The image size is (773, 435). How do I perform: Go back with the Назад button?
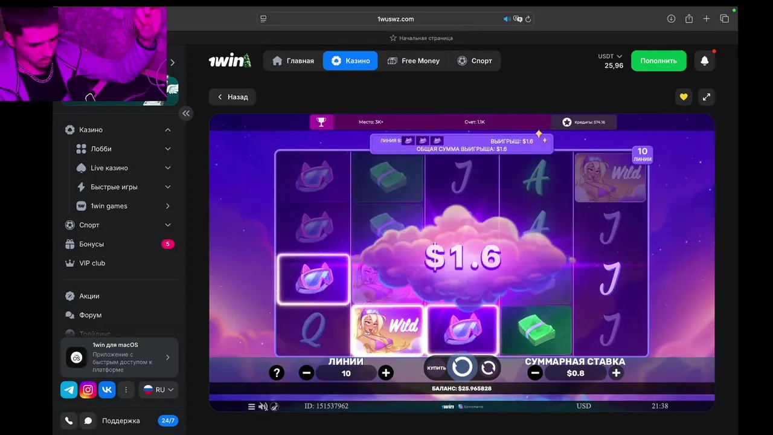click(233, 97)
